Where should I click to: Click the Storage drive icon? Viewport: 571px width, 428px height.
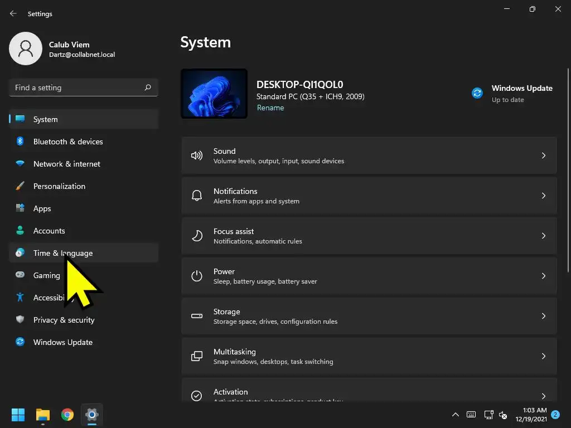(x=197, y=316)
